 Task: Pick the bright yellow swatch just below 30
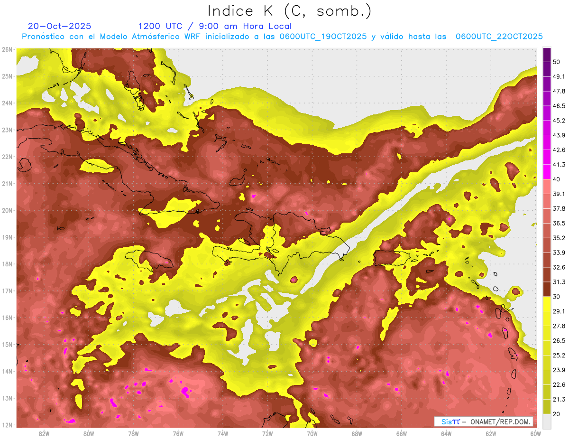point(547,304)
